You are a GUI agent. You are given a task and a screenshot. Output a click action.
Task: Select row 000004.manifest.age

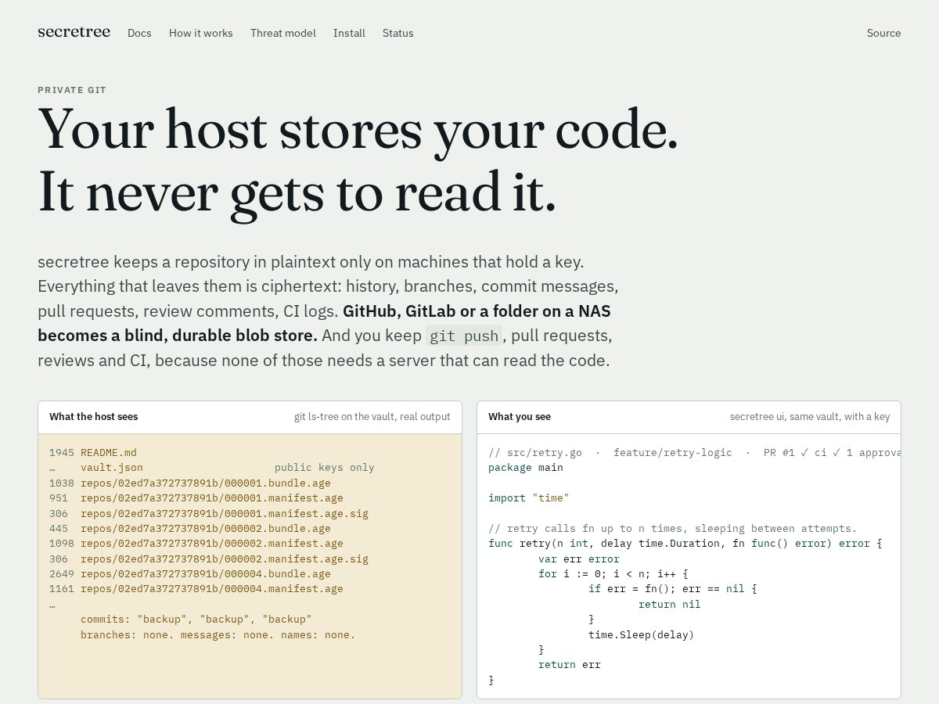click(196, 589)
